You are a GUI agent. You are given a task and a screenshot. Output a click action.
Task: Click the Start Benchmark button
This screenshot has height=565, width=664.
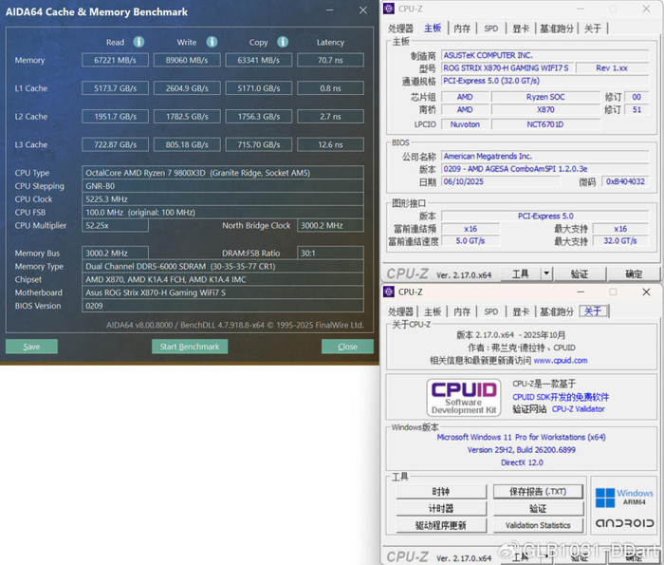[x=190, y=347]
